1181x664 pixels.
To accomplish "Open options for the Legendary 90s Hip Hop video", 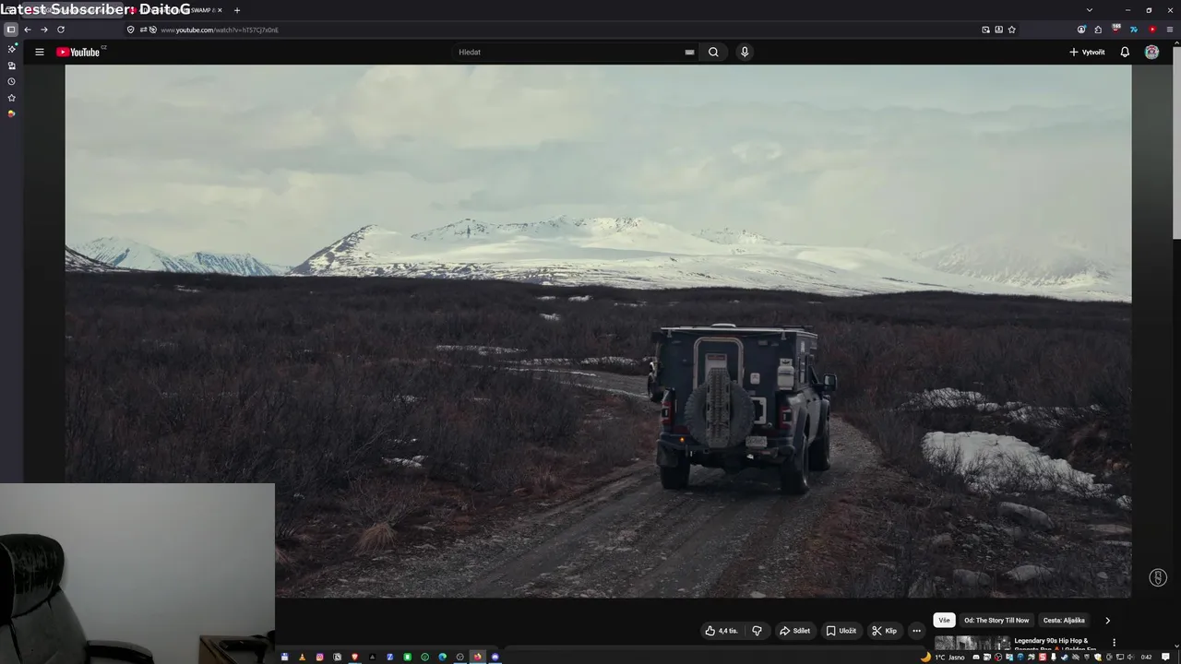I will [x=1114, y=642].
